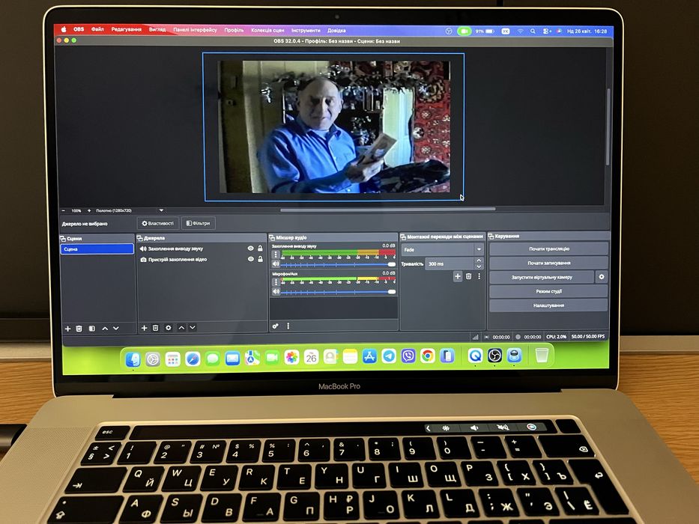Image resolution: width=699 pixels, height=524 pixels.
Task: Open advanced audio properties gears icon
Action: click(x=276, y=326)
